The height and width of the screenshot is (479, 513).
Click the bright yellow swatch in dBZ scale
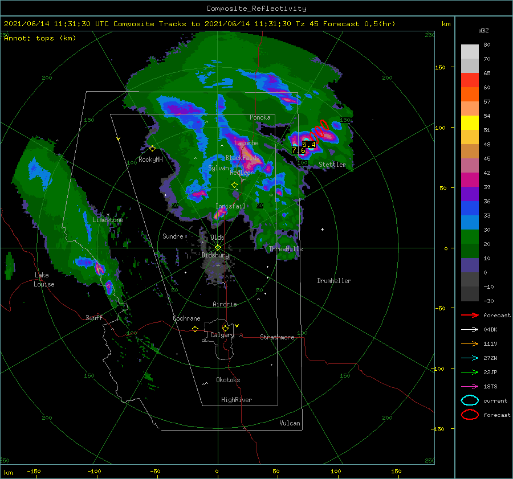470,122
